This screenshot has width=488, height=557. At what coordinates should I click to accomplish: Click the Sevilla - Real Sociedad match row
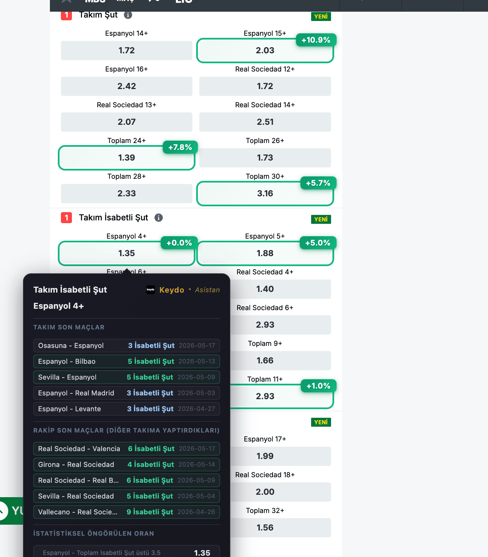coord(127,496)
